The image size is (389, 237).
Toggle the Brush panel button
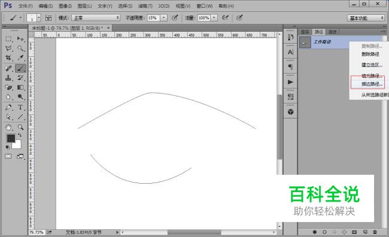[48, 18]
